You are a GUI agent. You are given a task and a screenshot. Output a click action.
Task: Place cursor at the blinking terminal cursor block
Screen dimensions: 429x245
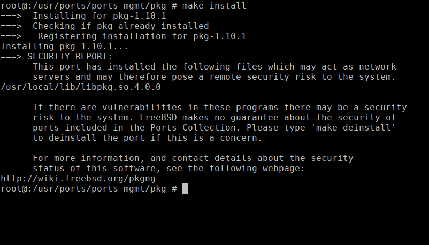point(185,189)
